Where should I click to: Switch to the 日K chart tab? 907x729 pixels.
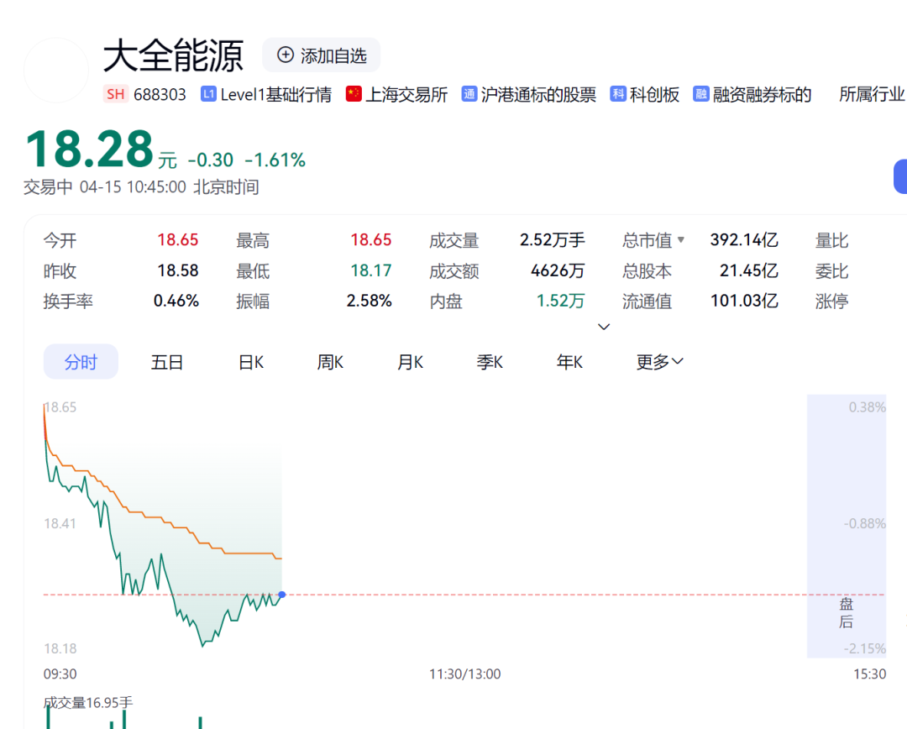pos(251,362)
